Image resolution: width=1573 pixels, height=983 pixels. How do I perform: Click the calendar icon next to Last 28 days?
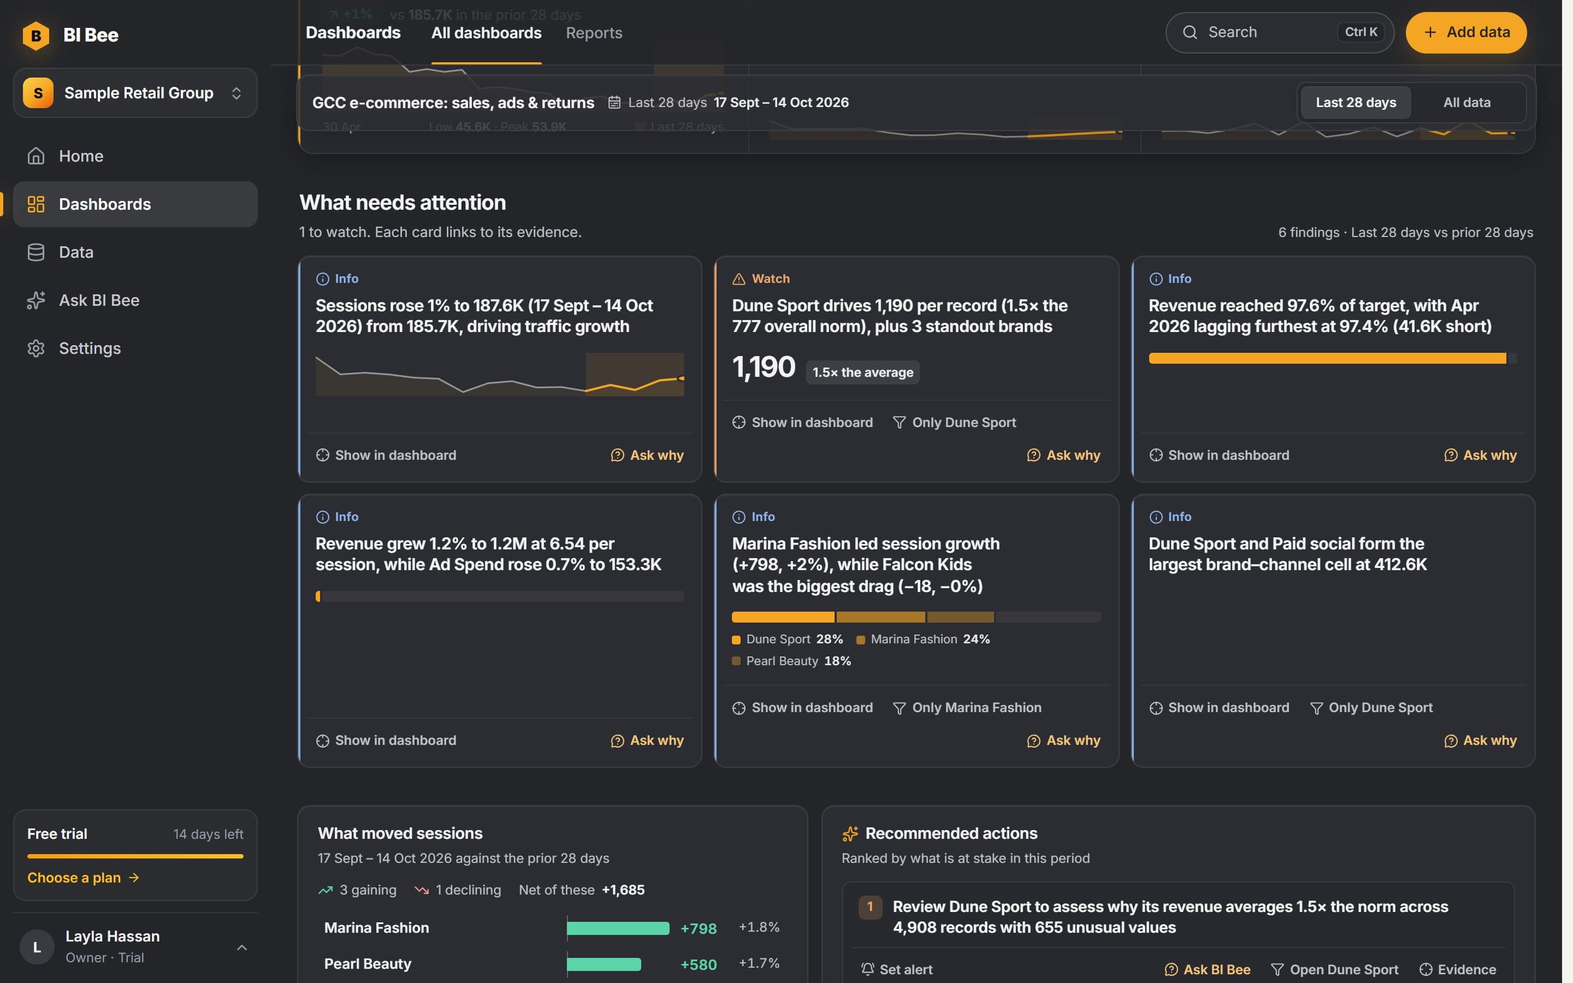click(613, 103)
